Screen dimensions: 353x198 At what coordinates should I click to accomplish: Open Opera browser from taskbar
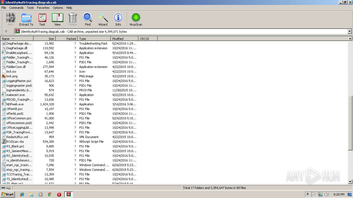point(59,194)
